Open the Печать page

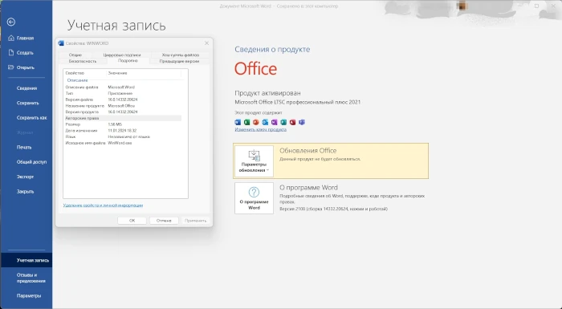click(x=24, y=148)
